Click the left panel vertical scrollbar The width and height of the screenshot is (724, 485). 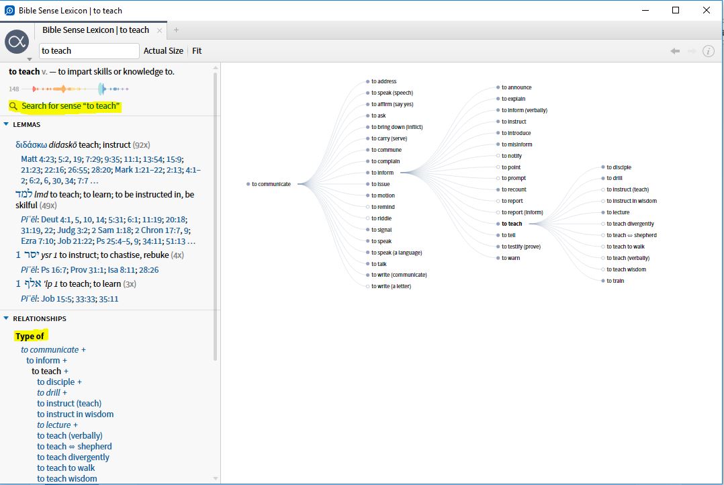coord(215,216)
